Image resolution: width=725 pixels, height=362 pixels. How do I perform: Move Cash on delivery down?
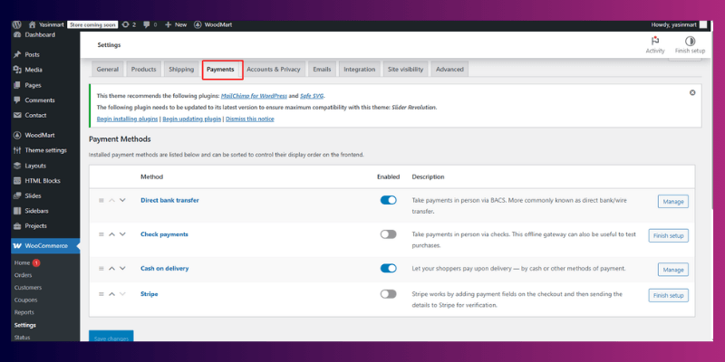[x=122, y=268]
